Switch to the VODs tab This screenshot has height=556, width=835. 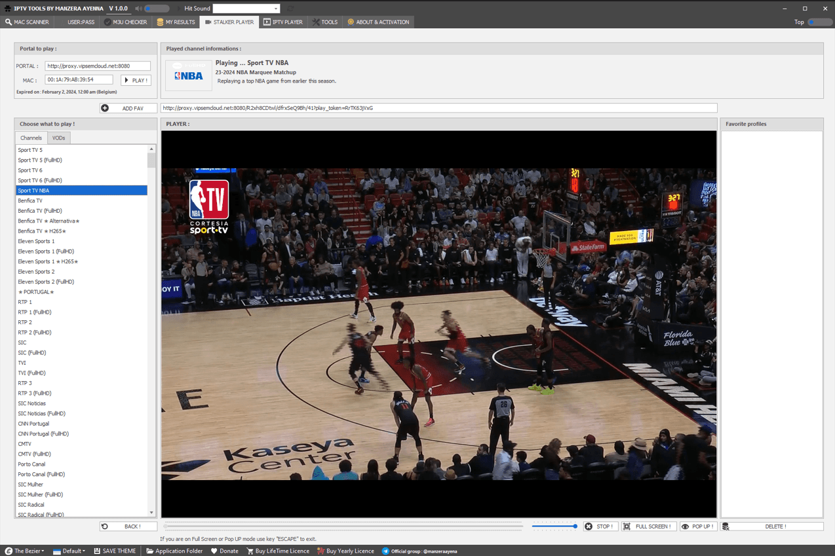coord(58,138)
